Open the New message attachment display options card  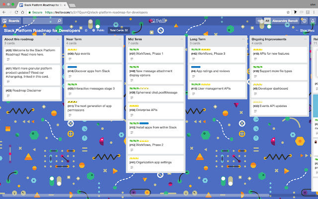156,74
